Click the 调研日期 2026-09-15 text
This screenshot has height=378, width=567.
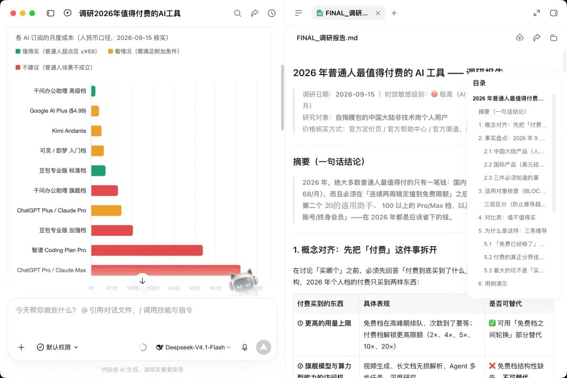click(x=339, y=94)
